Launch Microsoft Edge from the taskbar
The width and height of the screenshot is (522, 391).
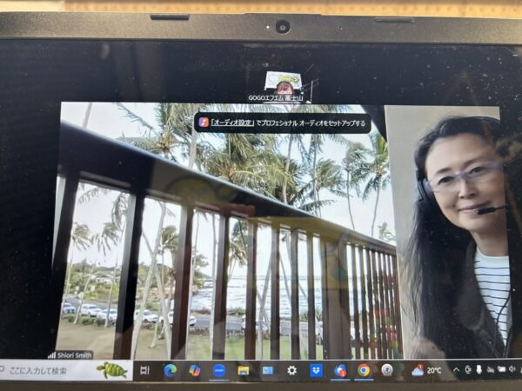(x=171, y=370)
